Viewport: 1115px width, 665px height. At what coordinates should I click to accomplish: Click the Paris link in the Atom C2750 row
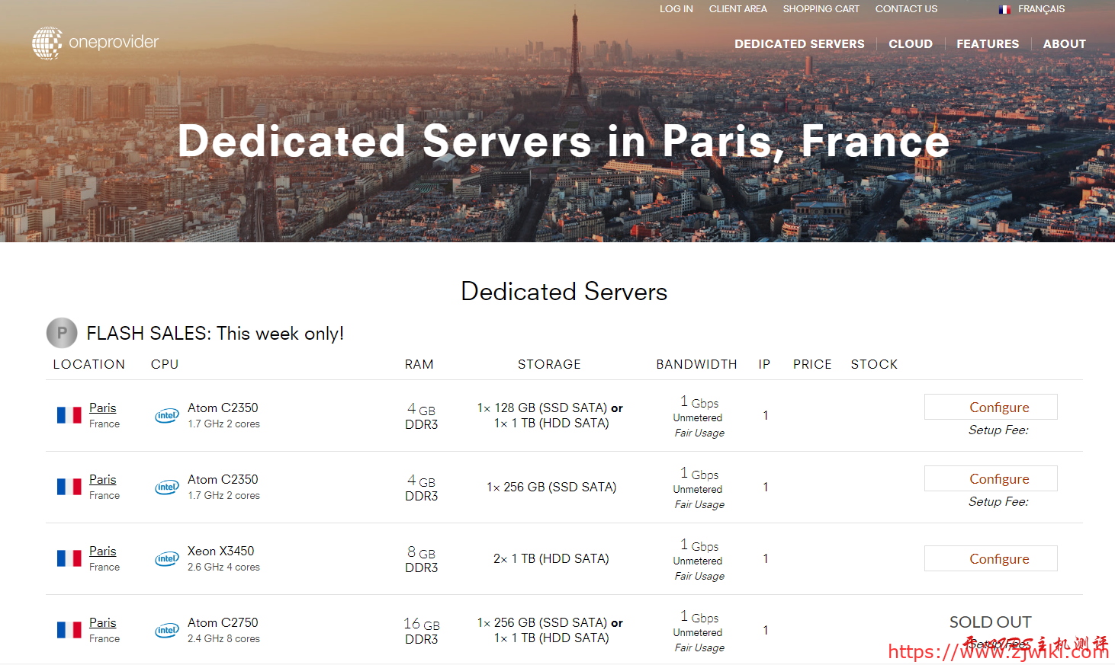[x=102, y=622]
